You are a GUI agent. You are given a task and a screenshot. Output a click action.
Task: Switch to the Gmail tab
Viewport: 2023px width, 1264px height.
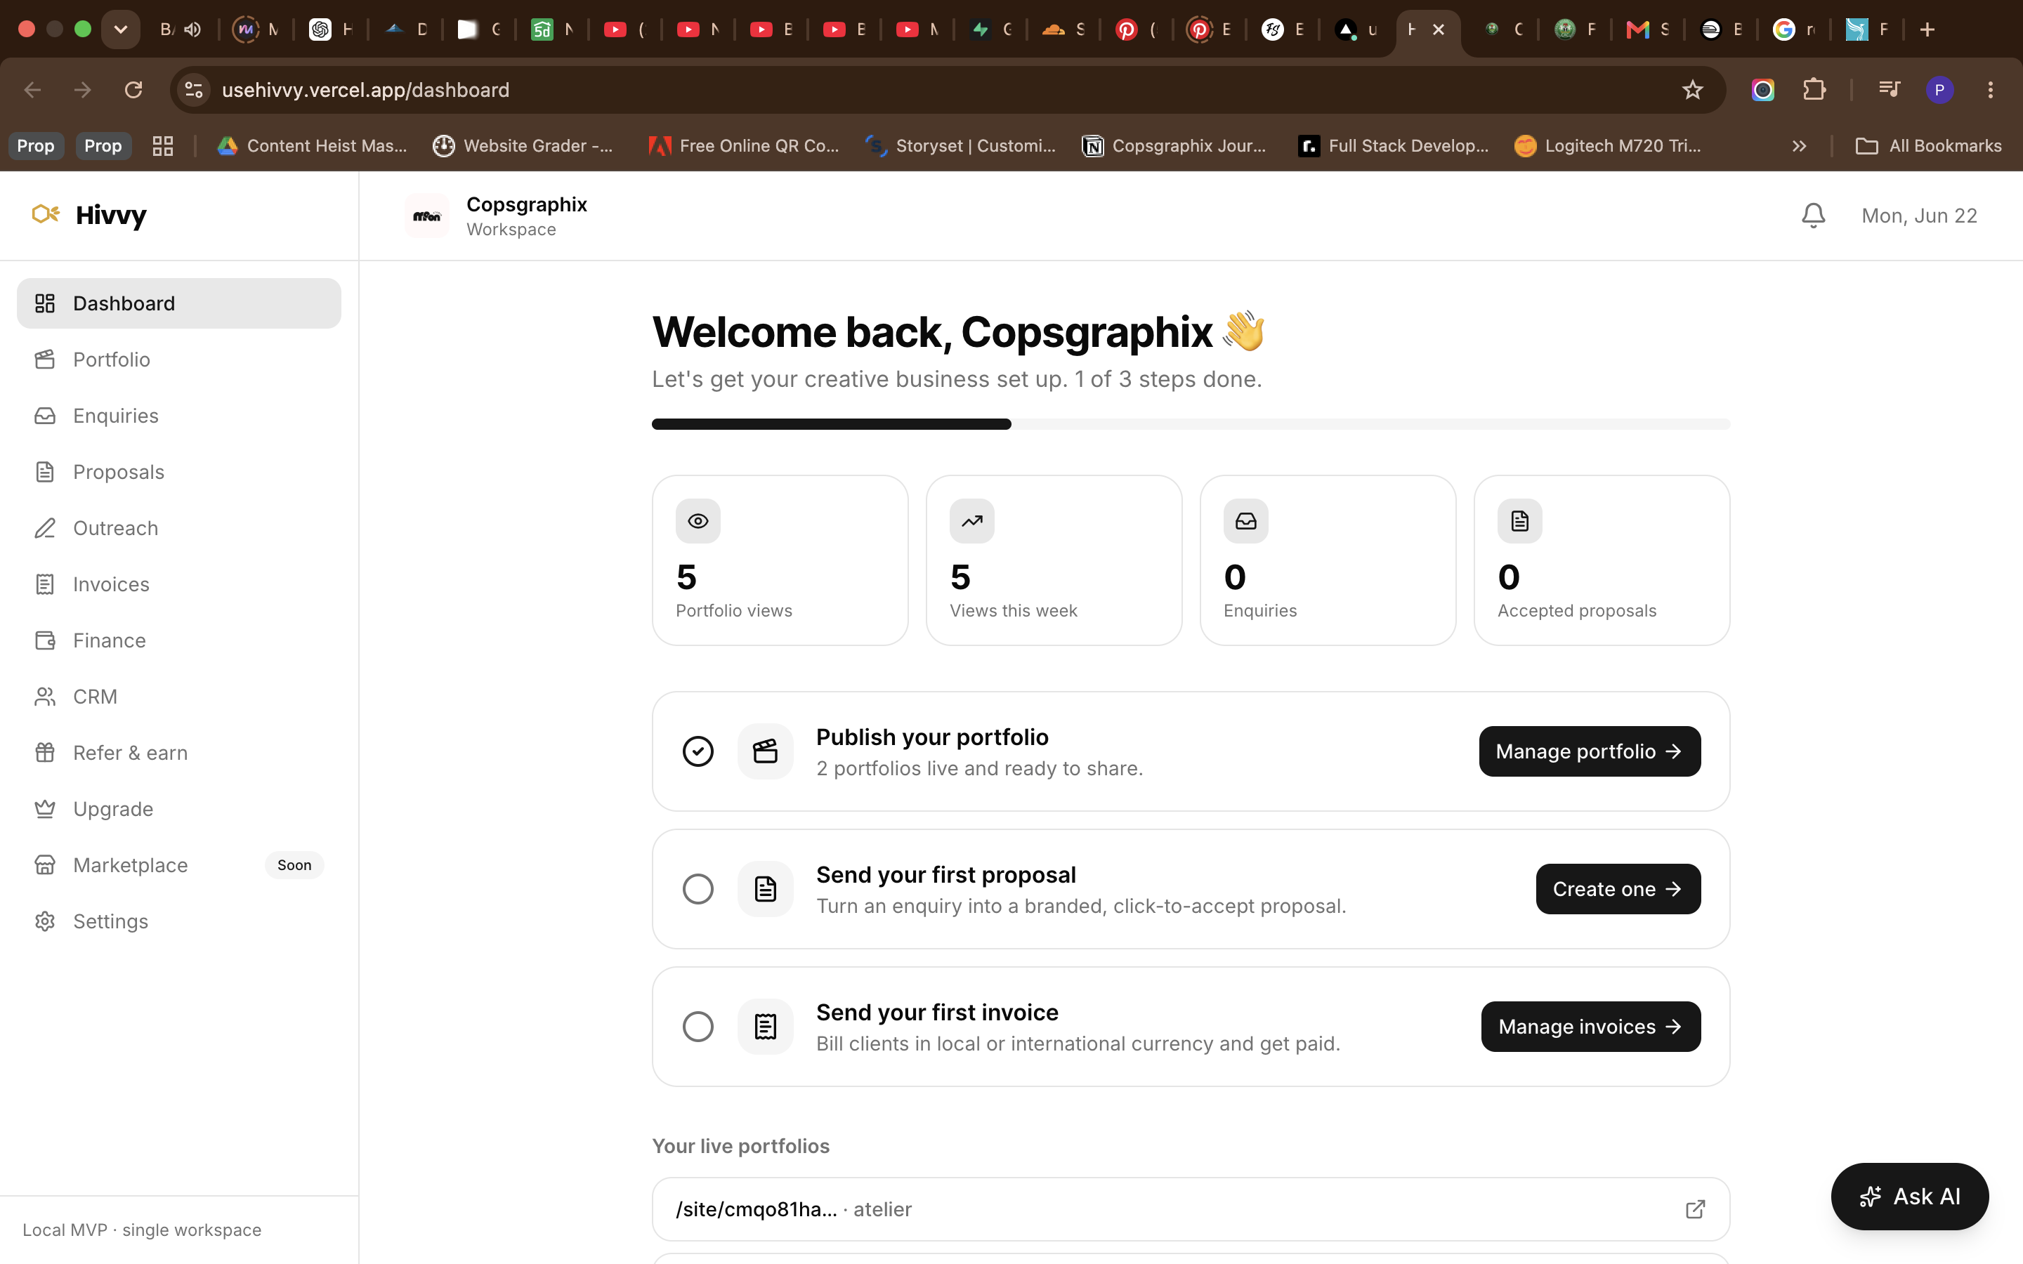click(1646, 29)
